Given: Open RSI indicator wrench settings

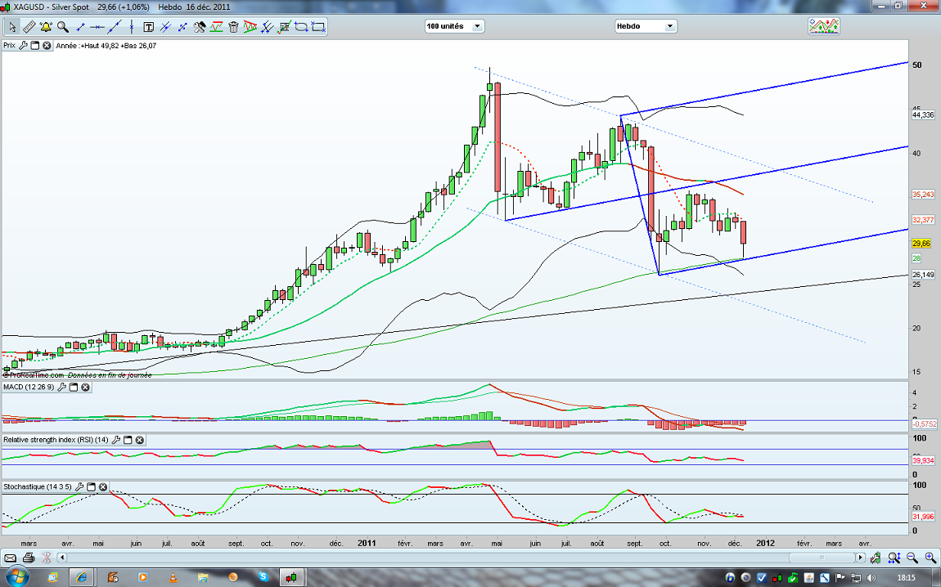Looking at the screenshot, I should [x=116, y=440].
